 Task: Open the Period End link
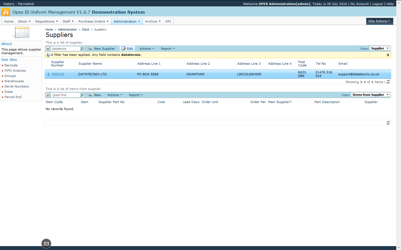[x=13, y=97]
